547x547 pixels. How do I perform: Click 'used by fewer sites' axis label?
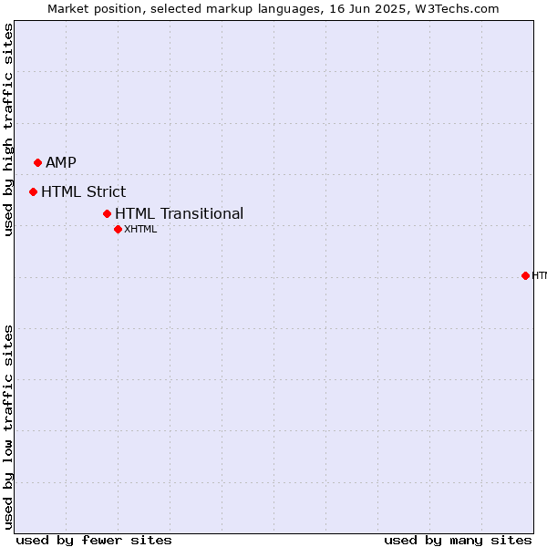94,541
